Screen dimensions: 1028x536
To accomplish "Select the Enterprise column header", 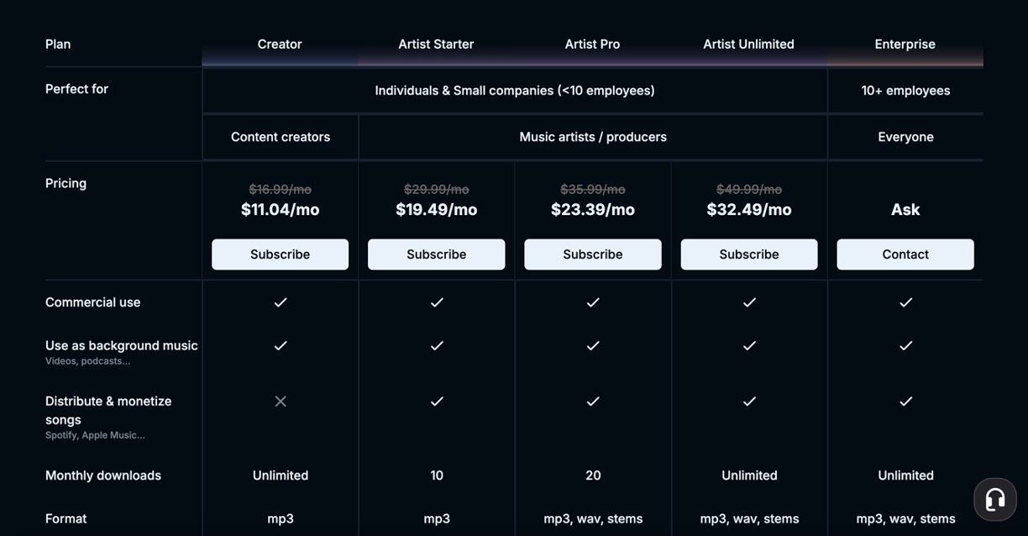I will coord(905,45).
